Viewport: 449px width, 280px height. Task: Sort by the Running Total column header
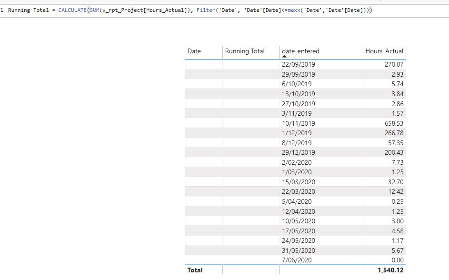(245, 51)
